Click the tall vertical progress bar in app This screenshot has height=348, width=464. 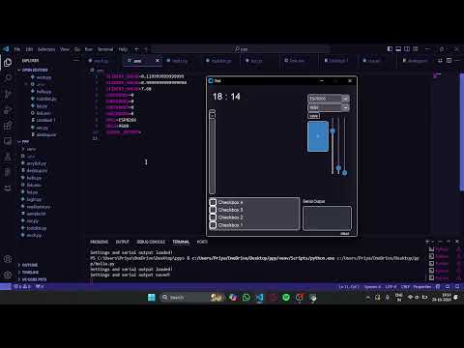213,152
